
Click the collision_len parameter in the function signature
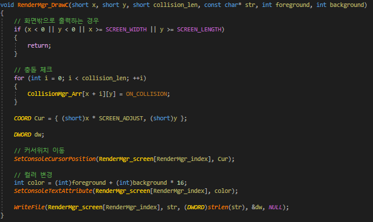point(175,5)
